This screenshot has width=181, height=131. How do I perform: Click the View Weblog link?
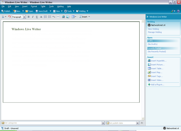coord(153,29)
